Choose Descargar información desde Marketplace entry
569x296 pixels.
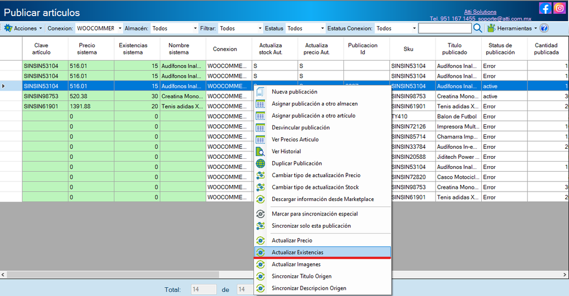[323, 199]
